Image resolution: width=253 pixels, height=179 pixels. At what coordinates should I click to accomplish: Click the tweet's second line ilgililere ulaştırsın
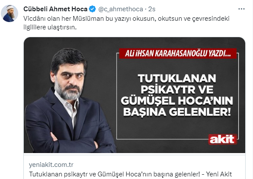pos(50,27)
